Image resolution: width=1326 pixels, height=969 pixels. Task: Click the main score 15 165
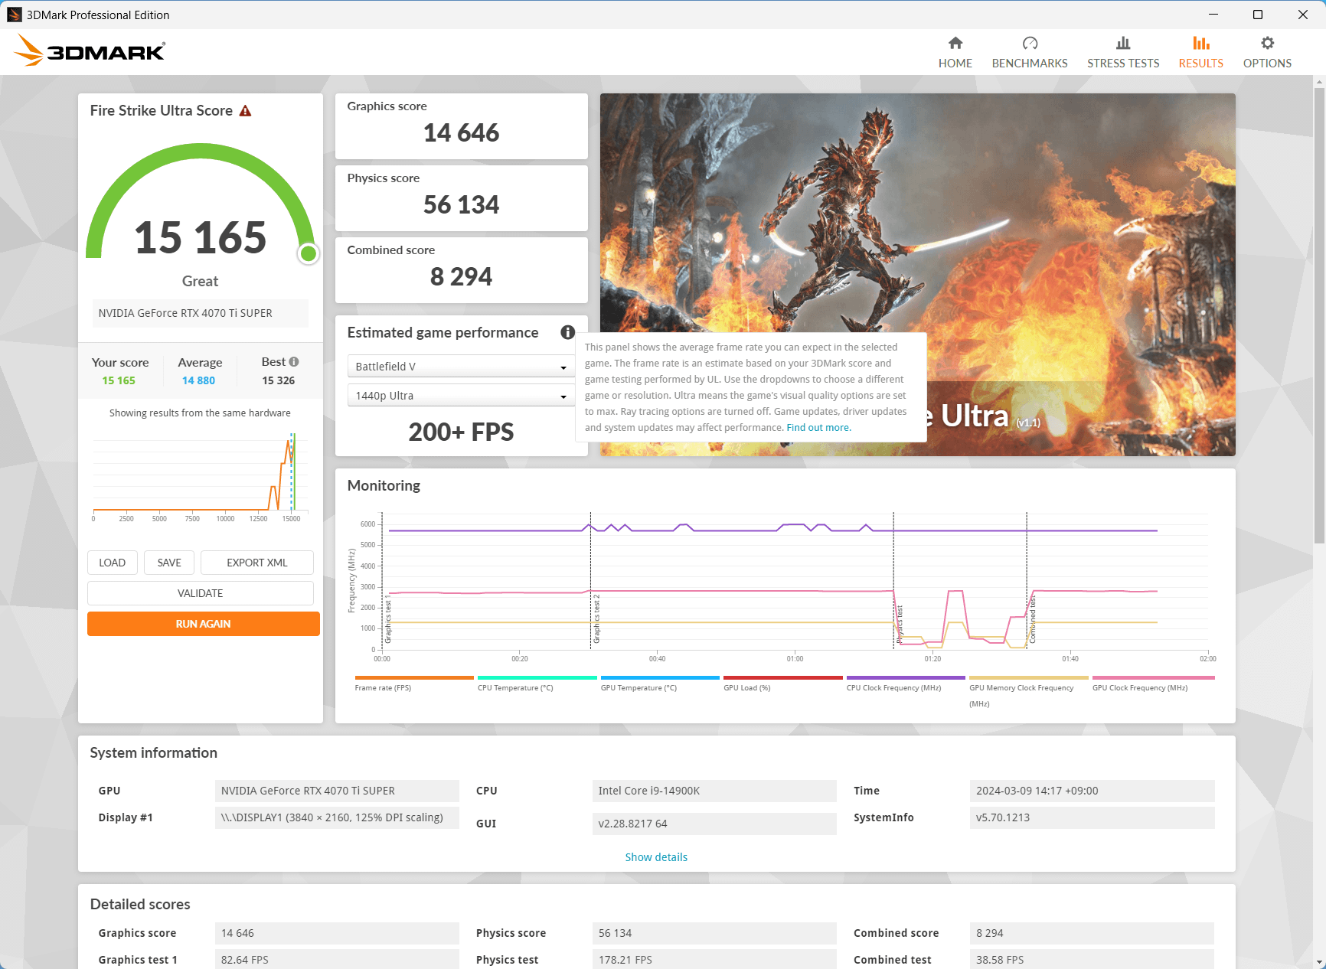click(x=201, y=237)
